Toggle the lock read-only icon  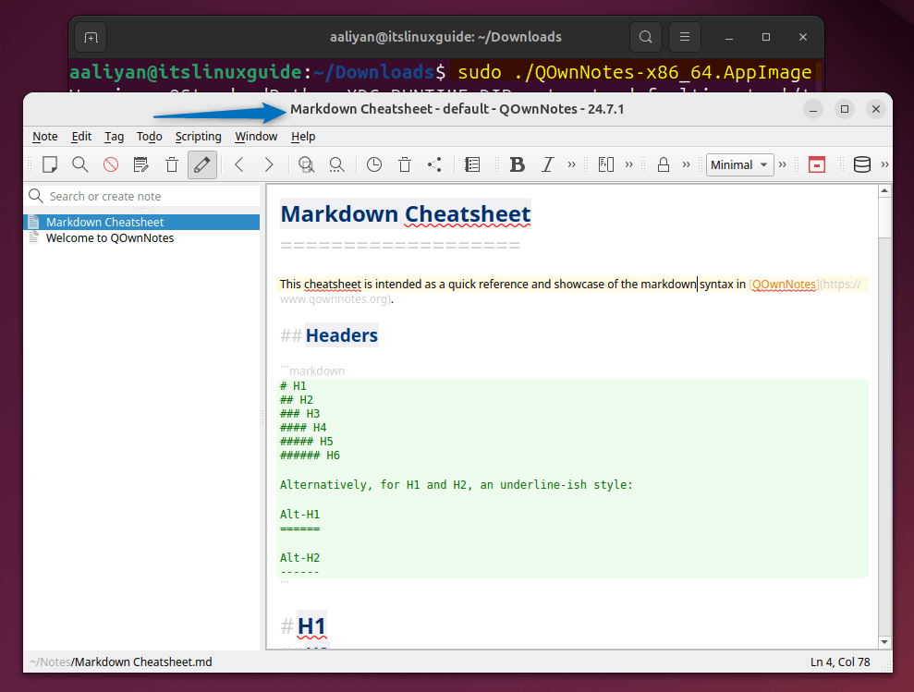663,164
